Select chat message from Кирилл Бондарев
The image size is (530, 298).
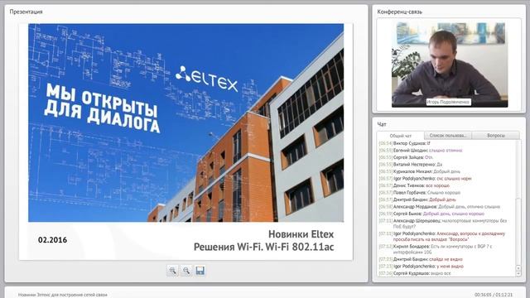pos(436,249)
